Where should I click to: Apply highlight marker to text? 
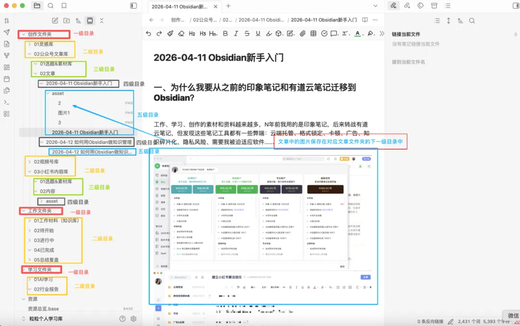(x=269, y=34)
